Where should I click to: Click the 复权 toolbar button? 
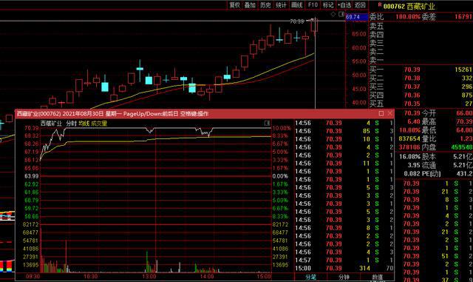click(235, 5)
